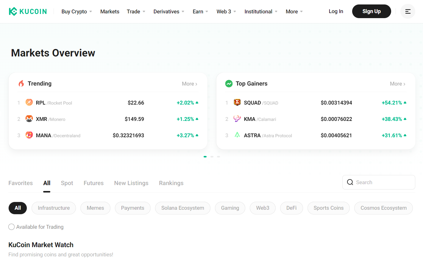
Task: Switch to the Favorites tab
Action: [21, 183]
